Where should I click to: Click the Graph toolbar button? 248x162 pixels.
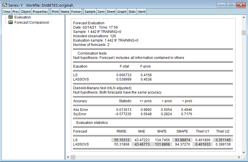pyautogui.click(x=122, y=12)
